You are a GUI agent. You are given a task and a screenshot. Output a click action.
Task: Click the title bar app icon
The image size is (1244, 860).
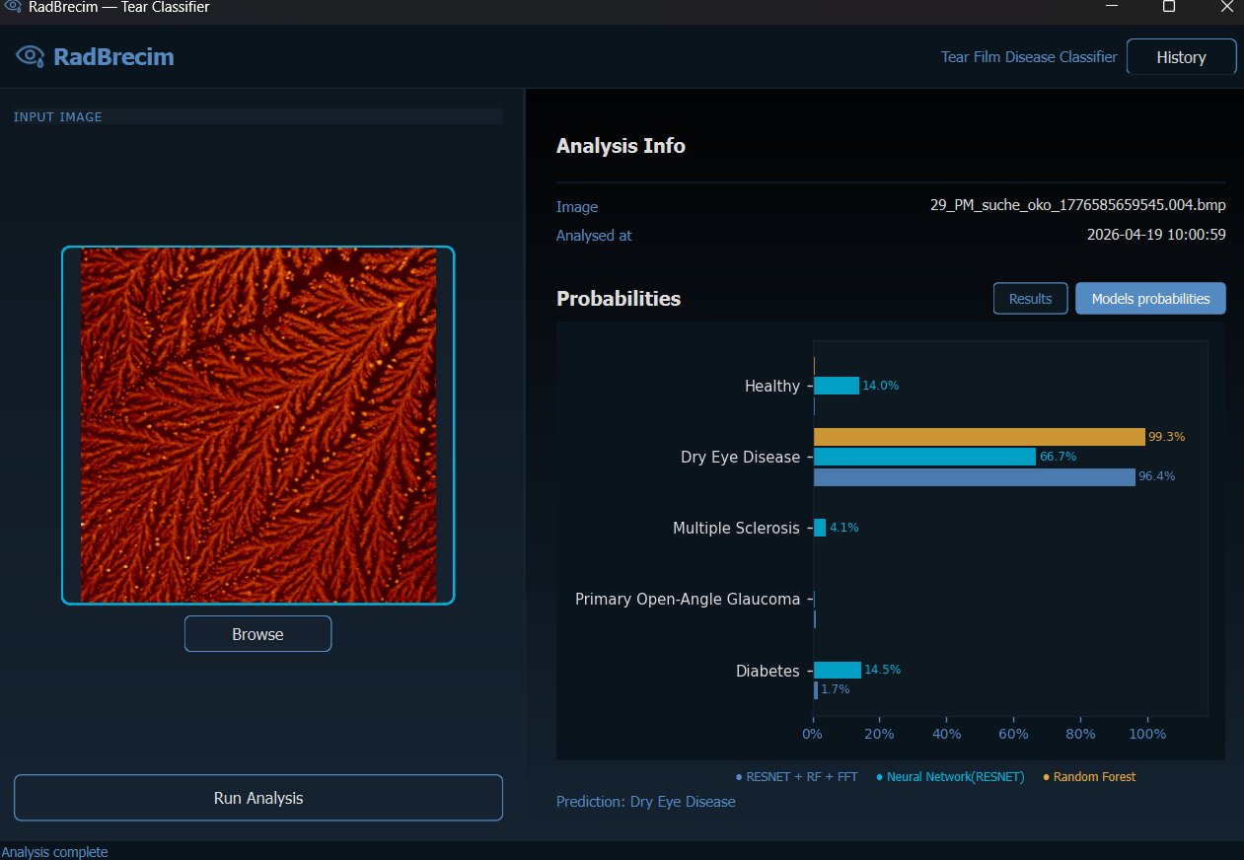pos(13,7)
